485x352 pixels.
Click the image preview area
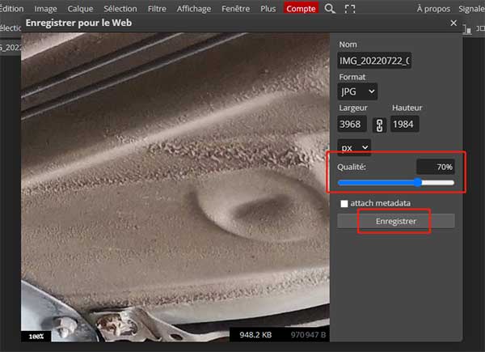pyautogui.click(x=175, y=187)
